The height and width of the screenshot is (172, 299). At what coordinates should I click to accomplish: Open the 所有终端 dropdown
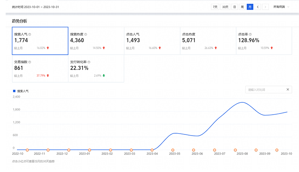(x=281, y=7)
